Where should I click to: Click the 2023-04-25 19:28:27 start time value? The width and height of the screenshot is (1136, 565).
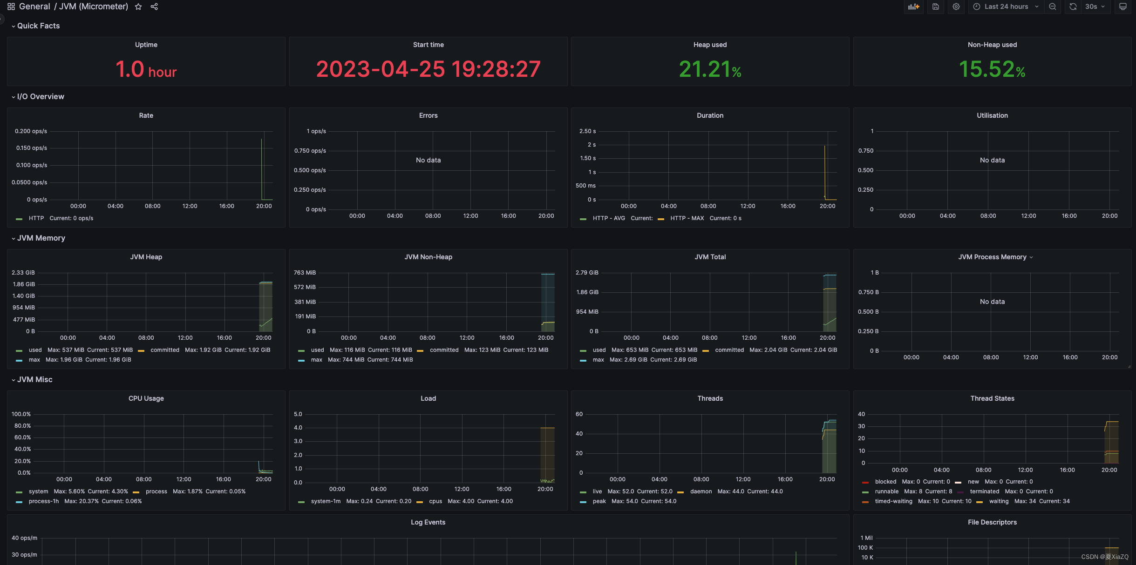[x=429, y=69]
